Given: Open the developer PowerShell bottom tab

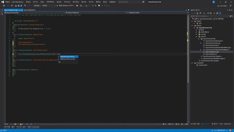Looking at the screenshot, I should tap(33, 127).
